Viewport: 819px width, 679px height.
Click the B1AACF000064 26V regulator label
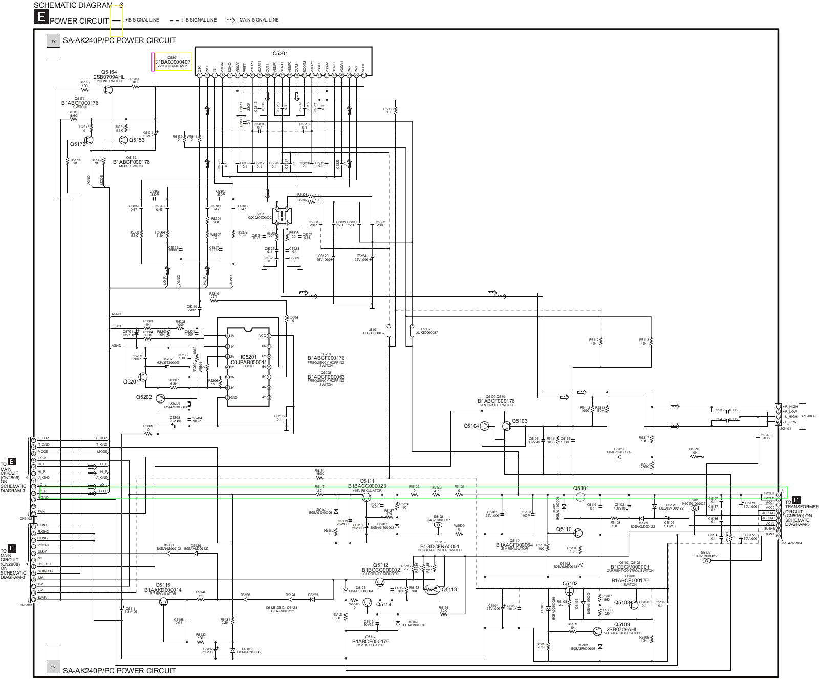[x=514, y=545]
